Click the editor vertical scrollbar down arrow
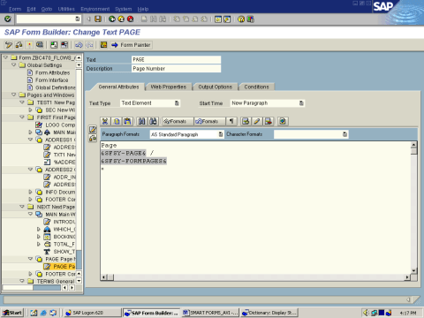Viewport: 424px width, 318px height. click(413, 270)
